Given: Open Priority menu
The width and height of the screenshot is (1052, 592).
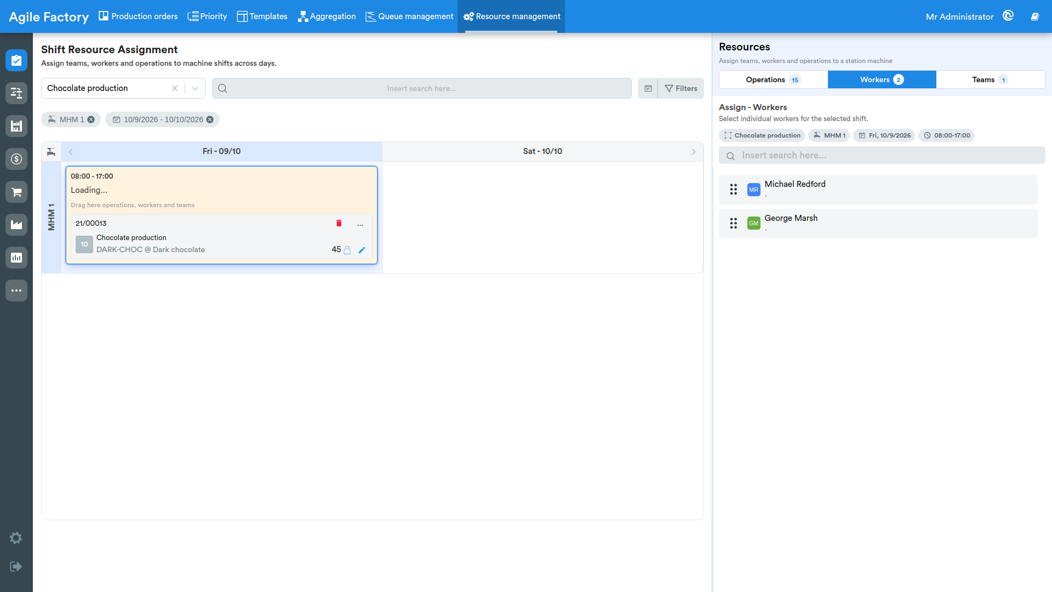Looking at the screenshot, I should (x=207, y=16).
